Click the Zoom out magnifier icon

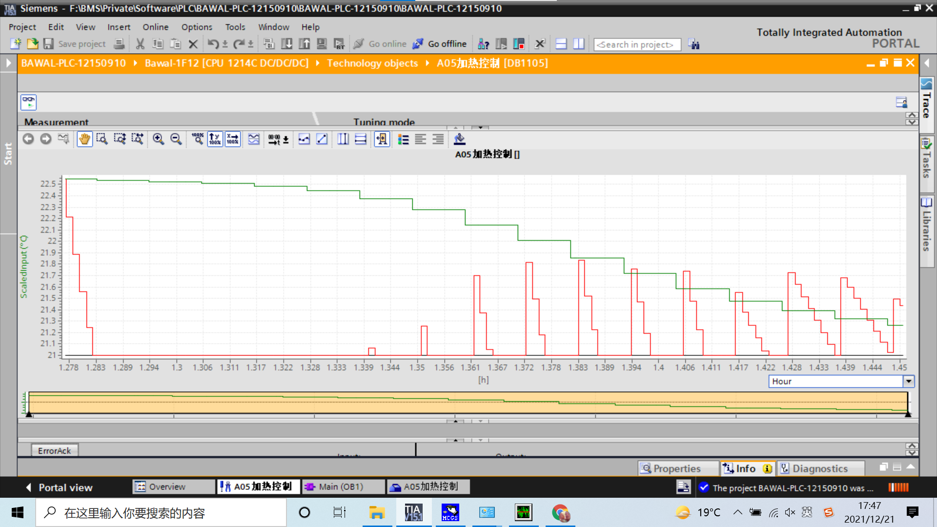point(176,139)
